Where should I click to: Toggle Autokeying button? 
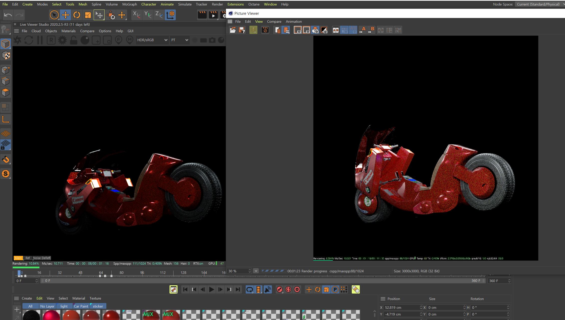coord(288,290)
